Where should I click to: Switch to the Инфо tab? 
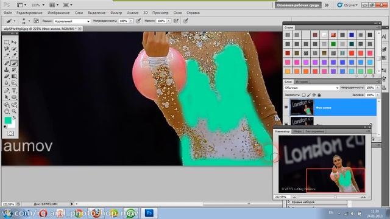pos(297,131)
